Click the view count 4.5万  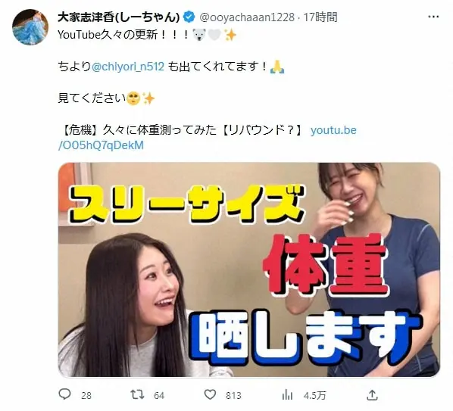(314, 395)
